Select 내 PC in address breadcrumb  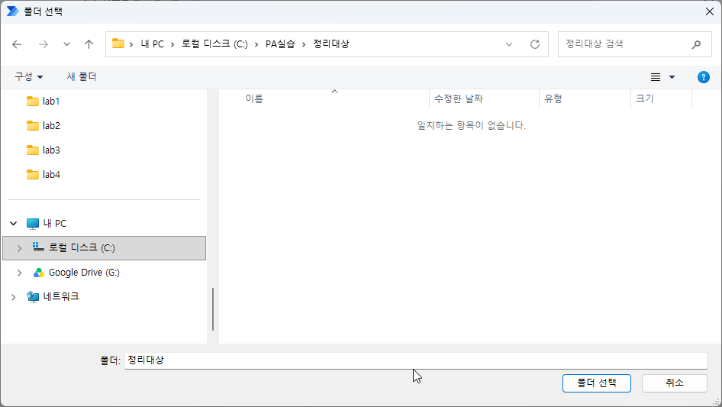[x=153, y=44]
